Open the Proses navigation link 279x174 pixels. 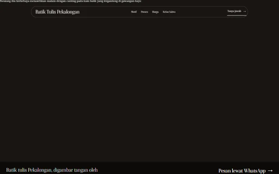pyautogui.click(x=144, y=12)
